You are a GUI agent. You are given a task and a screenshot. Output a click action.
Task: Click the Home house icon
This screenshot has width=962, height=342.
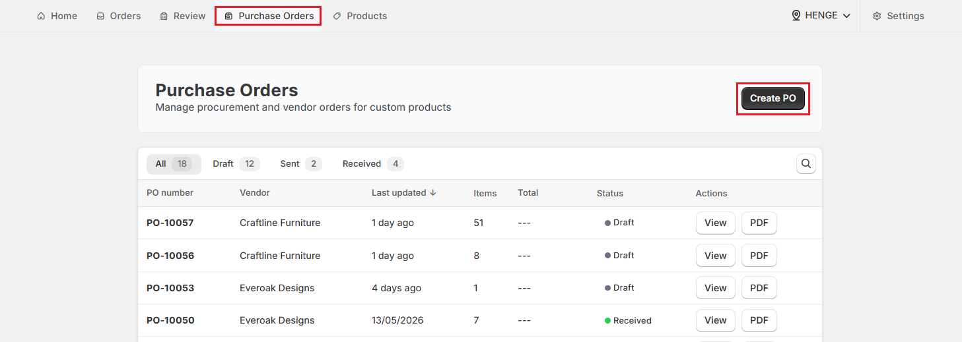[42, 16]
